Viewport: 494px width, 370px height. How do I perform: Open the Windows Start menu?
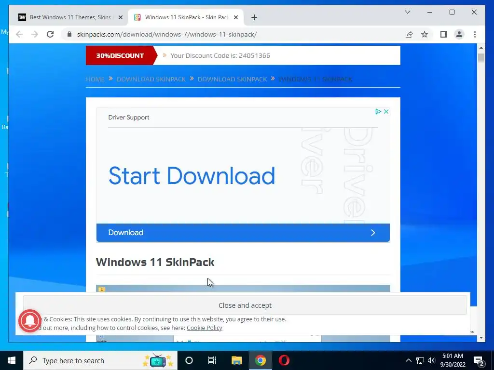[x=12, y=360]
